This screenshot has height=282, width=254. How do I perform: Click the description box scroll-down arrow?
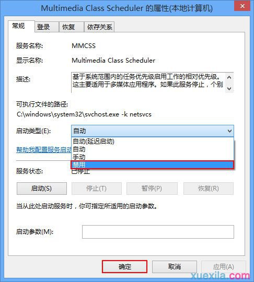pos(229,88)
